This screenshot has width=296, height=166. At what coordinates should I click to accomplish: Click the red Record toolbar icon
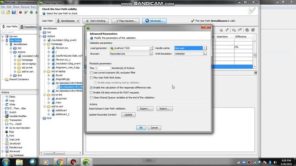pos(20,12)
